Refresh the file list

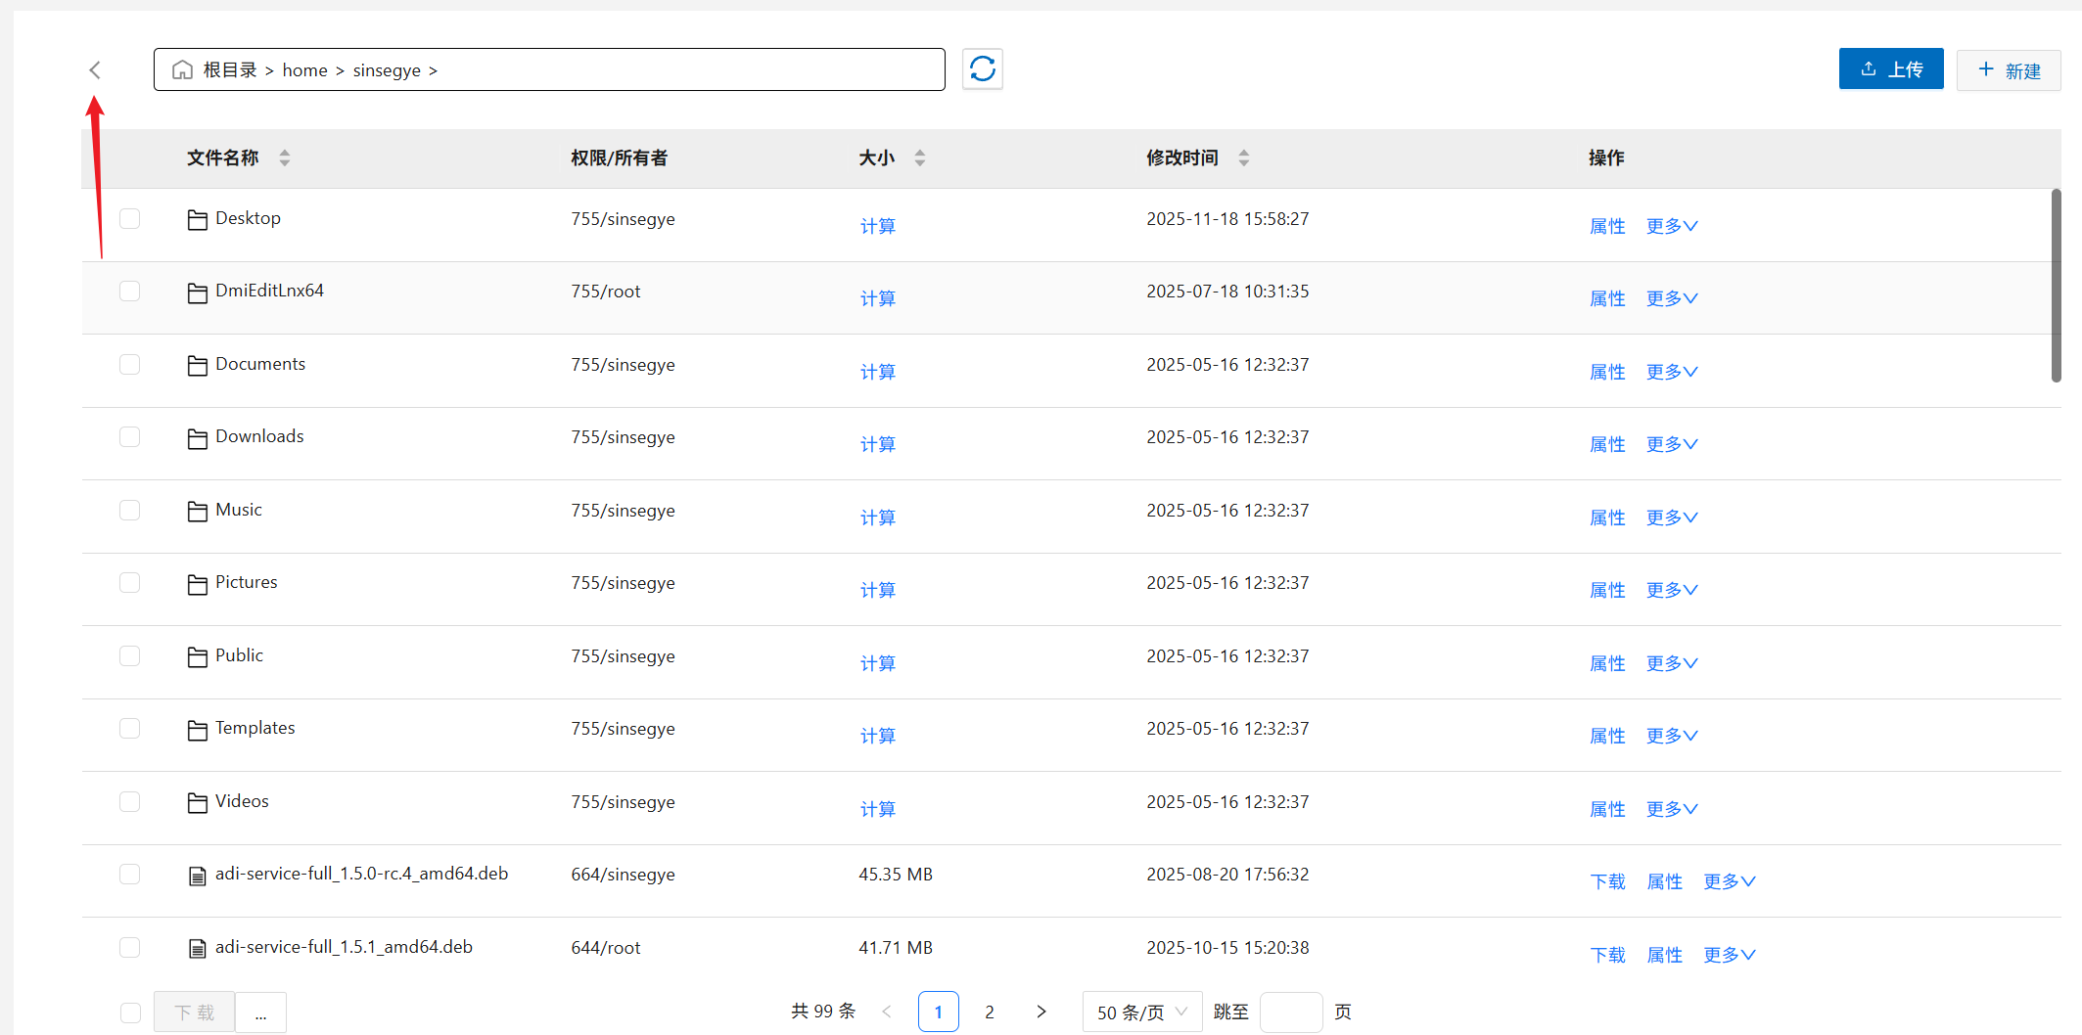pyautogui.click(x=982, y=69)
